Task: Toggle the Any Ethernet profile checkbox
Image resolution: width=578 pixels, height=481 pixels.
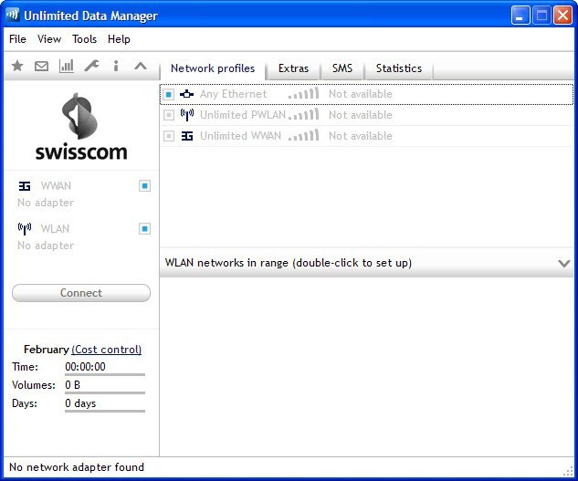Action: [x=168, y=94]
